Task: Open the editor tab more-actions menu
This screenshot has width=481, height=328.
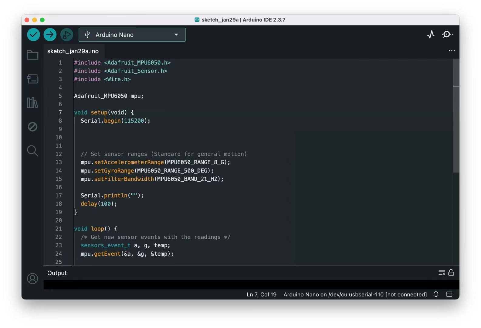Action: 452,51
